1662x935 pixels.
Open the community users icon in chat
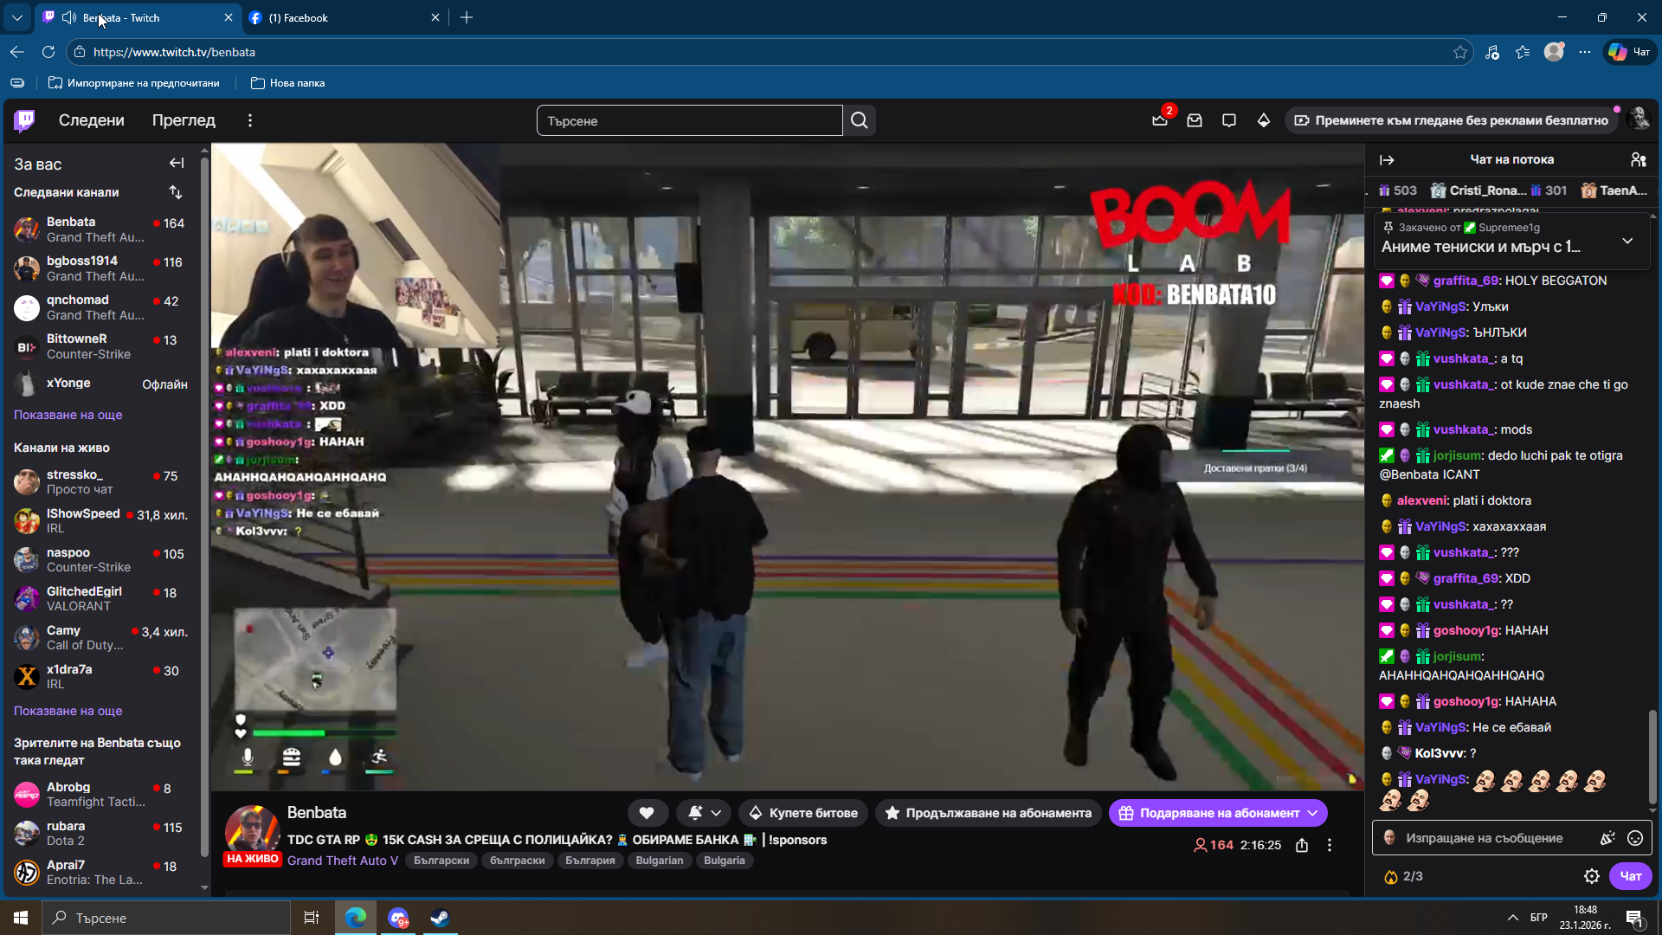1638,159
